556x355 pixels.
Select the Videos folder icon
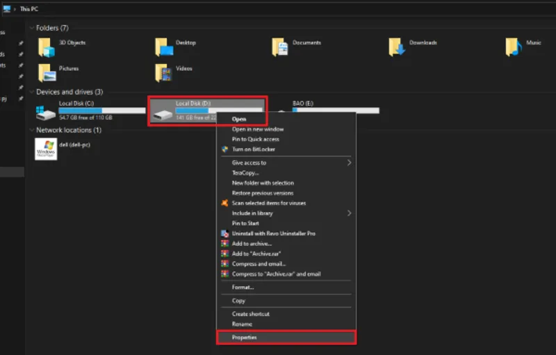coord(163,72)
